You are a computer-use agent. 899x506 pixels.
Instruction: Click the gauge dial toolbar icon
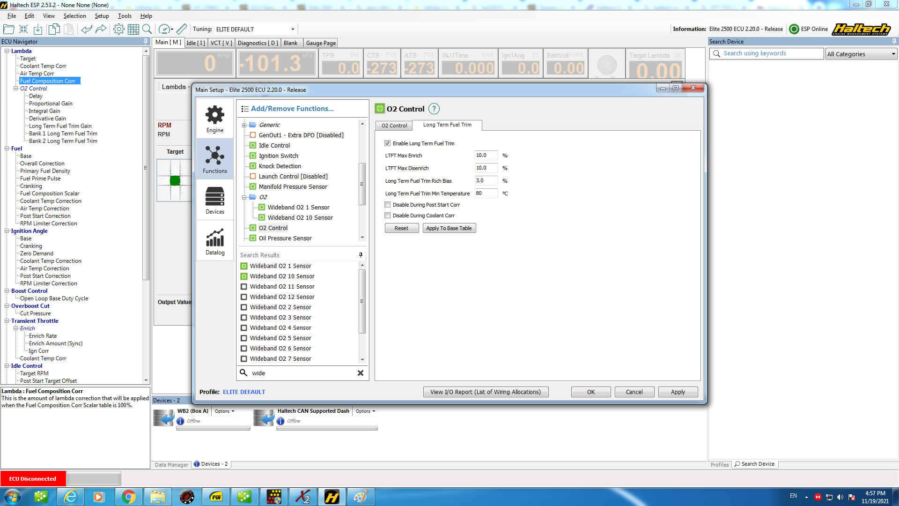point(164,29)
